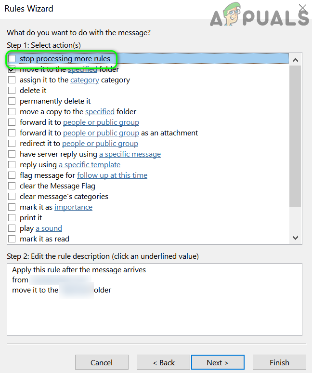Check the 'stop processing more rules' checkbox
Viewport: 312px width, 373px height.
click(12, 59)
